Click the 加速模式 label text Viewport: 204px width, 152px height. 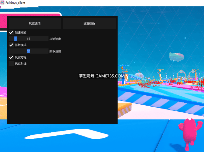click(20, 33)
